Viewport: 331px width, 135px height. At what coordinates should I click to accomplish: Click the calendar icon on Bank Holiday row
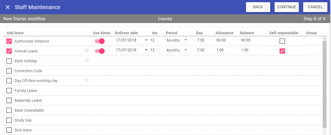pyautogui.click(x=87, y=60)
